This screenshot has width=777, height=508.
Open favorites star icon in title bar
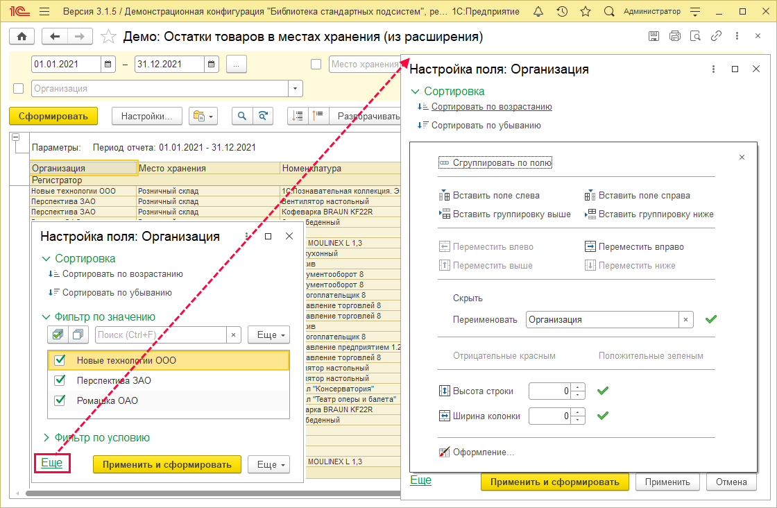pyautogui.click(x=586, y=11)
